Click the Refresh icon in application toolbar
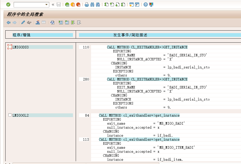 pos(52,23)
